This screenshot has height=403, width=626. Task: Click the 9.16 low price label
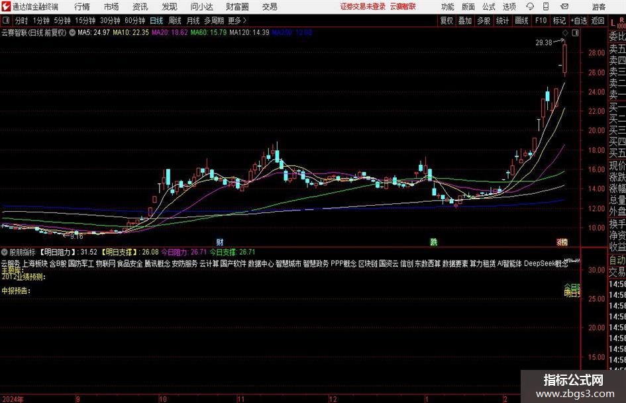pos(76,236)
